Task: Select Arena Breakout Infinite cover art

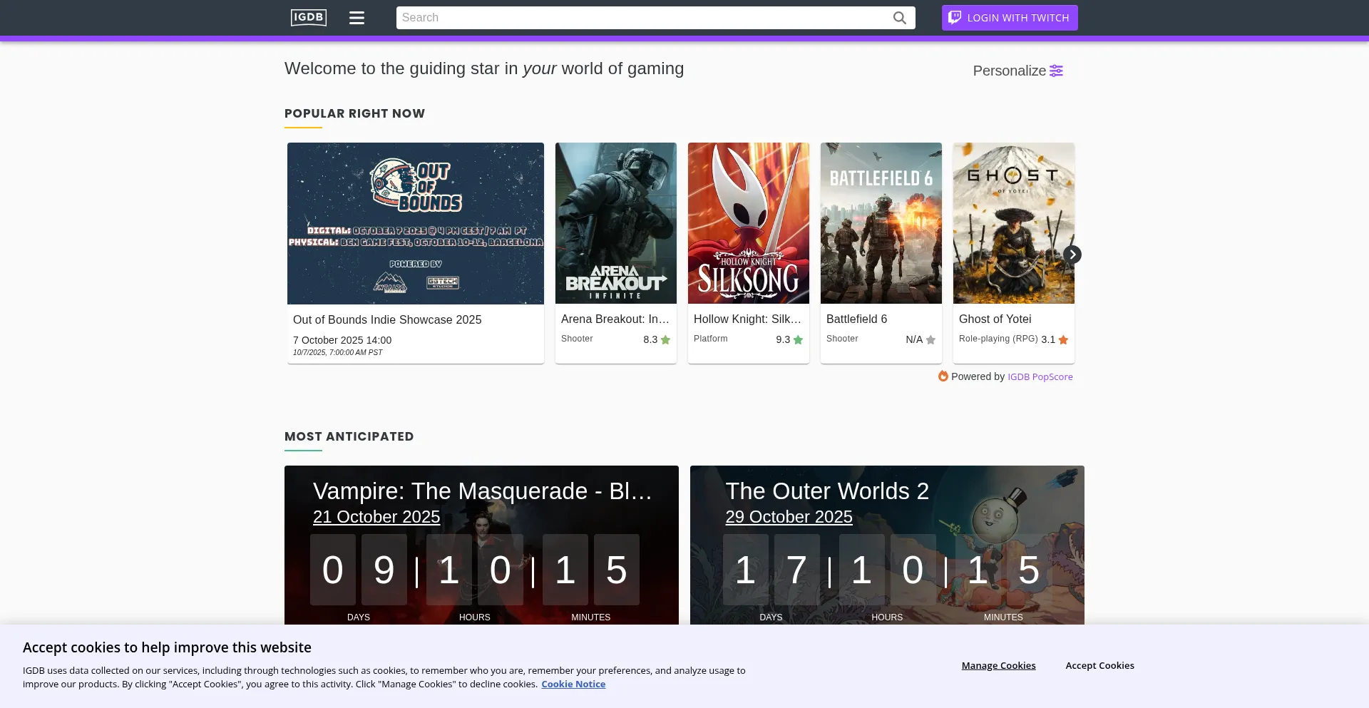Action: pyautogui.click(x=615, y=223)
